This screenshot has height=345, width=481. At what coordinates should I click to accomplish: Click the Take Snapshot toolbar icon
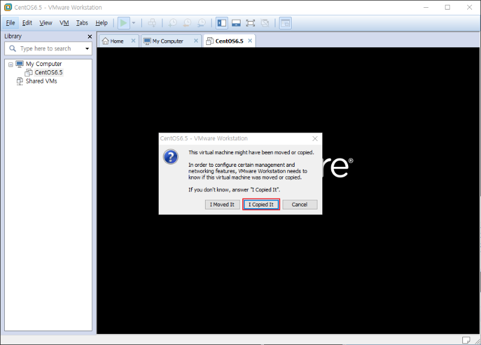173,23
